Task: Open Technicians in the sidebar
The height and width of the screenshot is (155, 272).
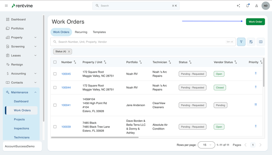Action: click(x=22, y=137)
